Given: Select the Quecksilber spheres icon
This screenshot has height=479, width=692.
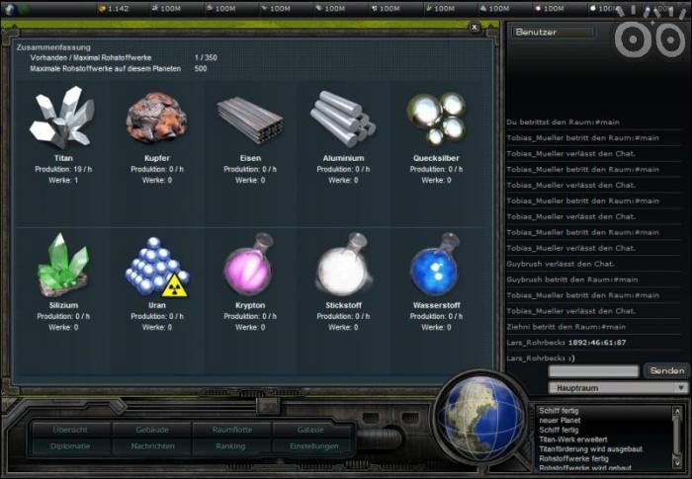Looking at the screenshot, I should click(x=437, y=119).
